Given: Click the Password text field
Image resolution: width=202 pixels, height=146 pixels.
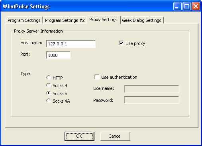Looking at the screenshot, I should tap(152, 100).
